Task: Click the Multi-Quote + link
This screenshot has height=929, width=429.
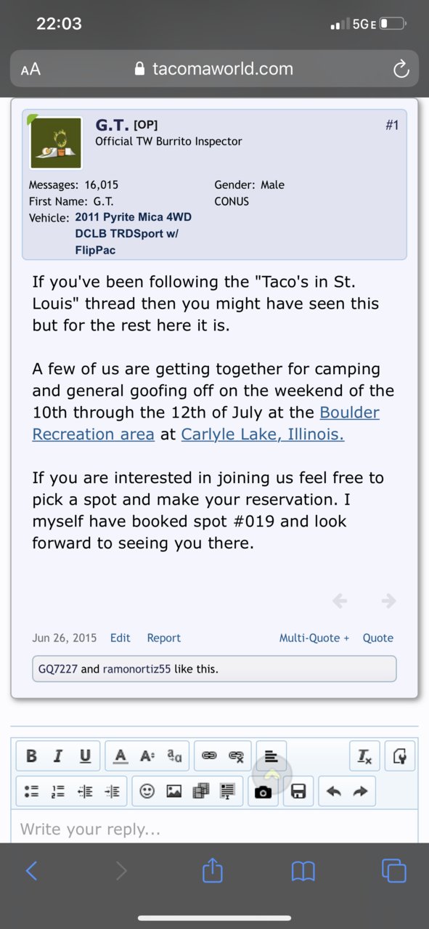Action: click(314, 638)
